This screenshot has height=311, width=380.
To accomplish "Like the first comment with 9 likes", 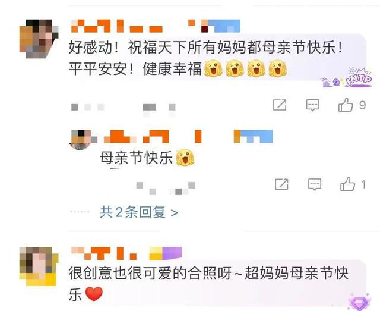I will [x=346, y=105].
